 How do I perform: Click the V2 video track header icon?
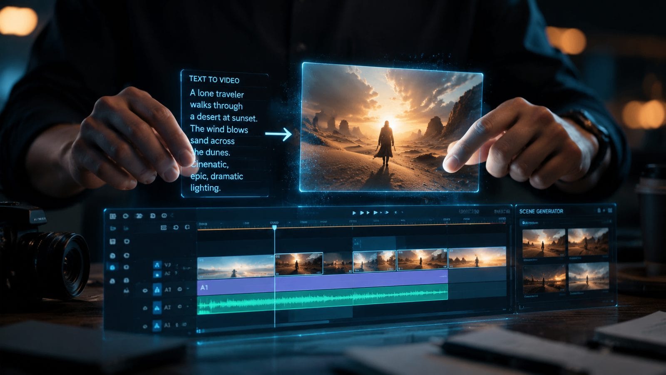tap(157, 265)
